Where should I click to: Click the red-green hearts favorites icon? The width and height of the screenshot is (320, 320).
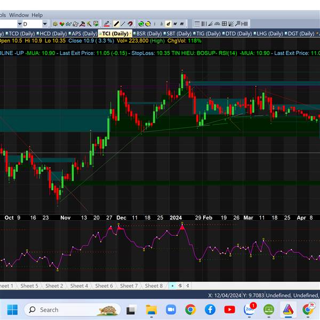pos(62,24)
